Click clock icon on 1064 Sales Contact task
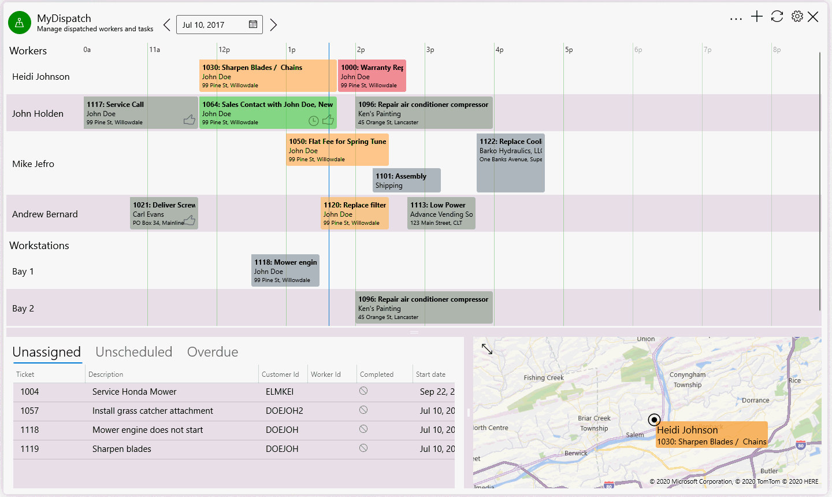This screenshot has width=832, height=497. coord(313,121)
